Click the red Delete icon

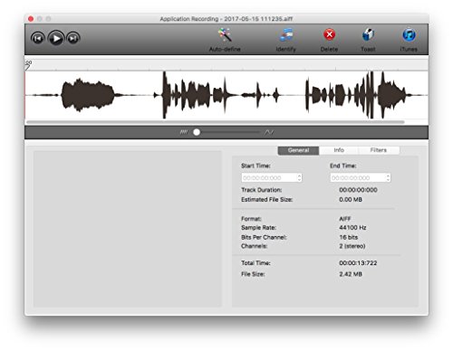pos(329,34)
